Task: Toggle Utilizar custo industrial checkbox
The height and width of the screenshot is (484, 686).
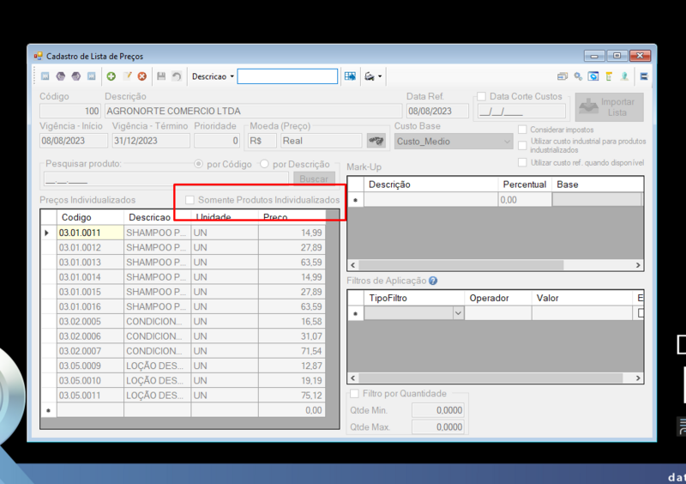Action: pyautogui.click(x=522, y=145)
